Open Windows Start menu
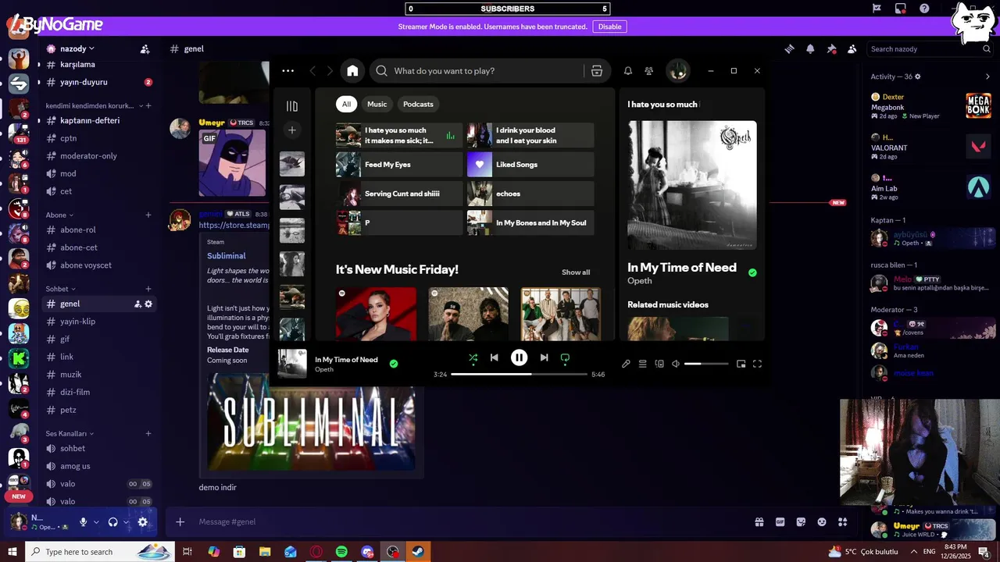 click(12, 552)
